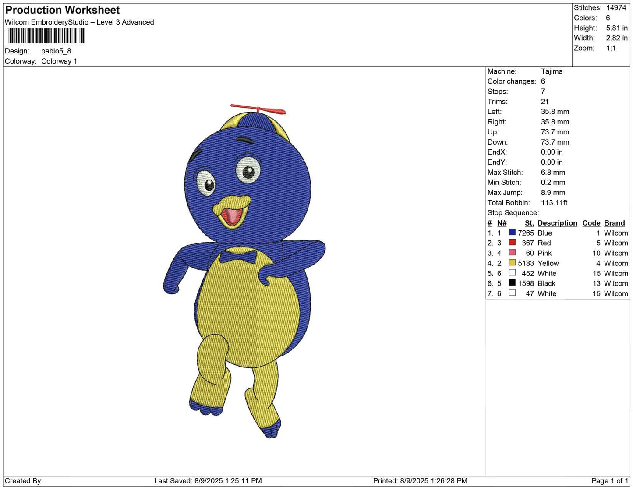Click the Total Bobbin value '113.11ft'
The image size is (633, 487).
[554, 203]
